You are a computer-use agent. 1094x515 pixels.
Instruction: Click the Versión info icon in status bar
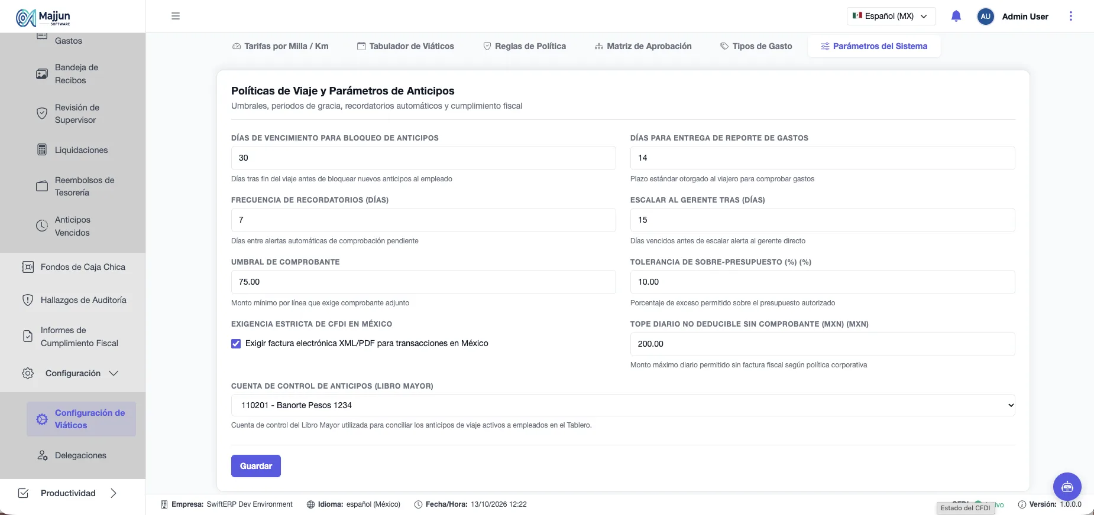click(x=1022, y=504)
